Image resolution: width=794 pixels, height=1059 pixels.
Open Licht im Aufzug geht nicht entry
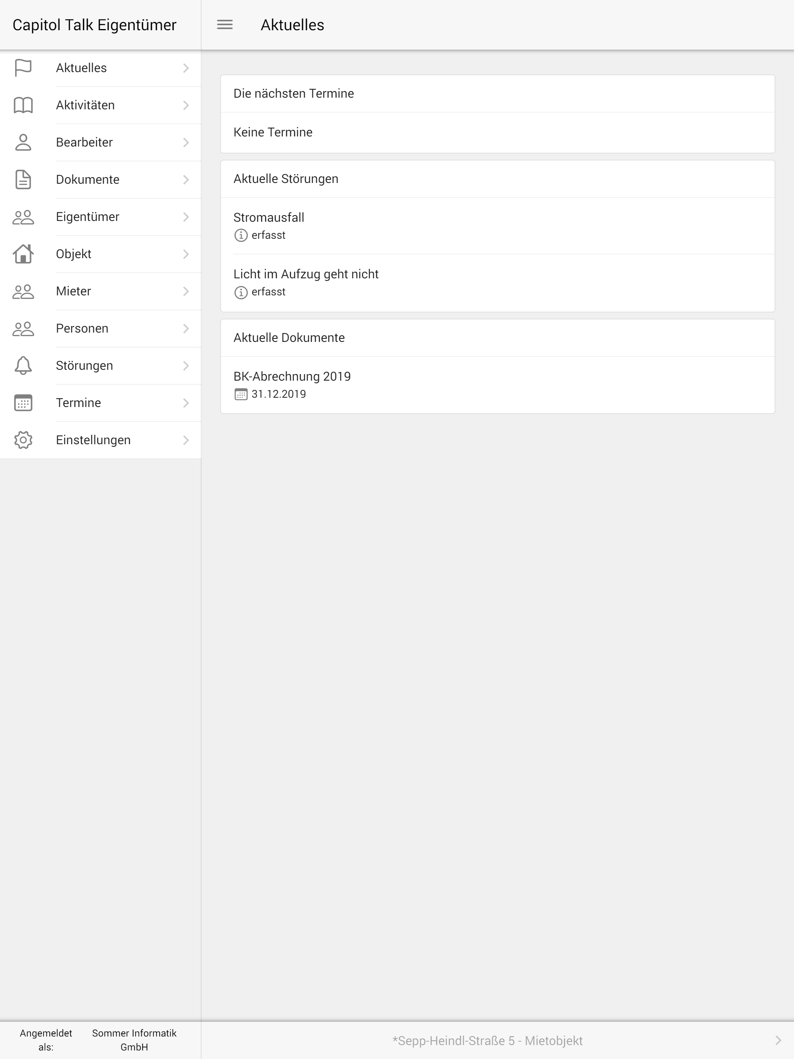pyautogui.click(x=497, y=283)
